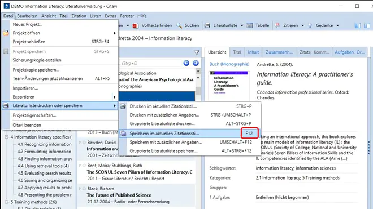The height and width of the screenshot is (209, 373).
Task: Switch to the Zusammenh... tab
Action: (280, 52)
